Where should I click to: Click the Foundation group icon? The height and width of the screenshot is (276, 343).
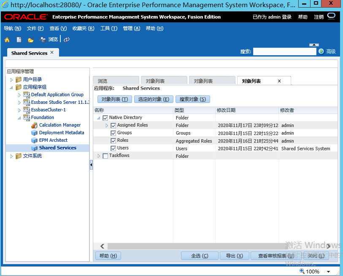pyautogui.click(x=27, y=118)
